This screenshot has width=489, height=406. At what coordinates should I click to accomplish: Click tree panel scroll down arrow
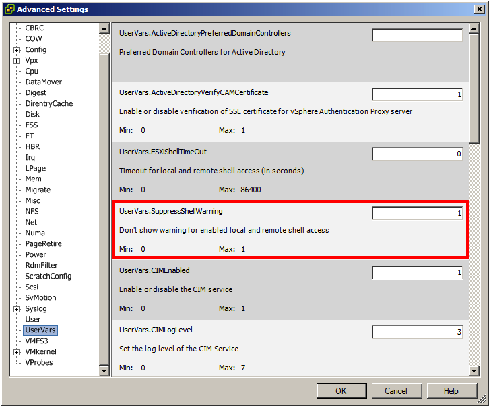click(x=104, y=370)
